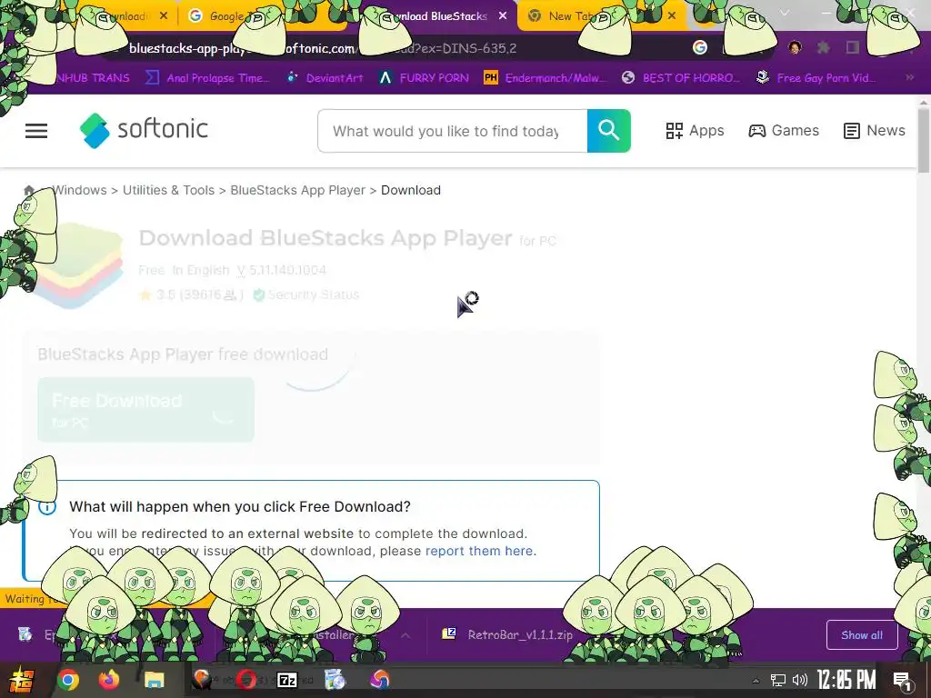The width and height of the screenshot is (931, 698).
Task: Go to Utilities & Tools breadcrumb
Action: 168,190
